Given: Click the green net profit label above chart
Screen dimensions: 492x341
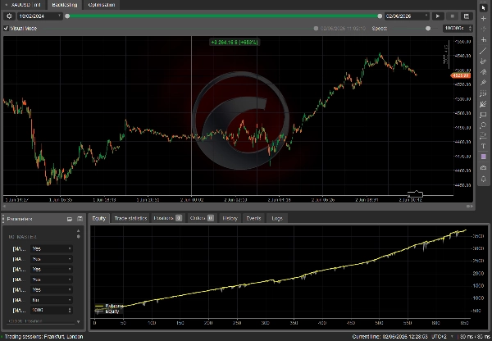Looking at the screenshot, I should [235, 42].
